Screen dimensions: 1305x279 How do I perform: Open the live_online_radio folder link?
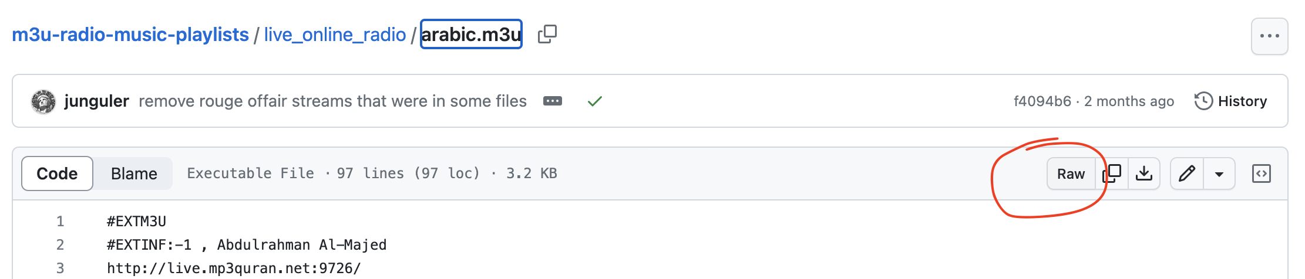(335, 35)
